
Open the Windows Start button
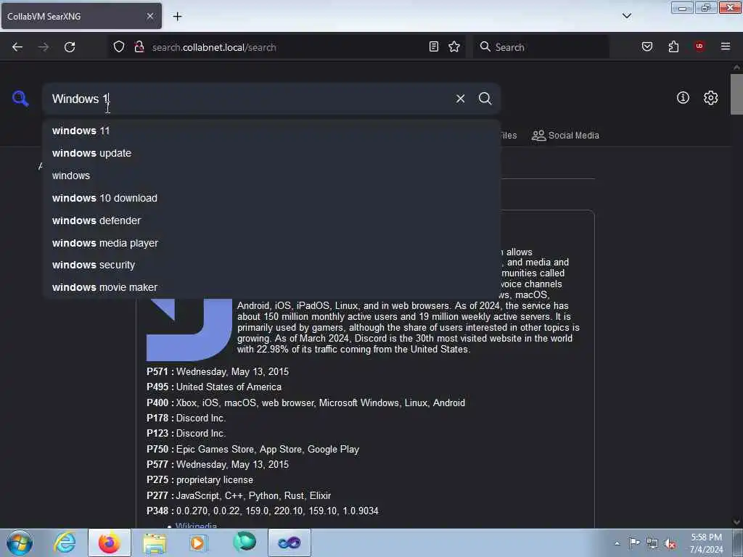tap(20, 542)
